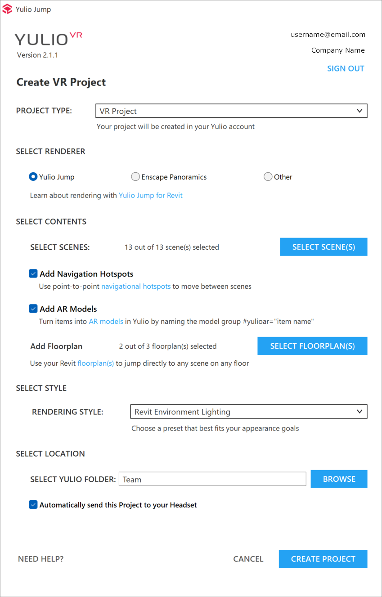Click the Yulio VR logo

pos(48,39)
